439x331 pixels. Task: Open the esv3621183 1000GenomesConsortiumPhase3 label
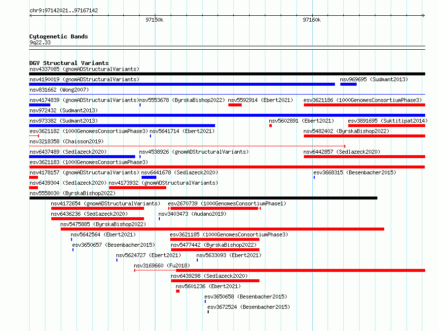point(89,162)
